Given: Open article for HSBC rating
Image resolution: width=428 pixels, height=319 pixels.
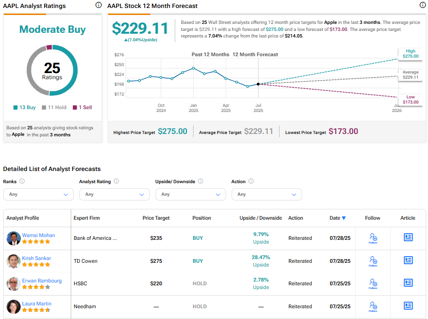Looking at the screenshot, I should coord(408,283).
